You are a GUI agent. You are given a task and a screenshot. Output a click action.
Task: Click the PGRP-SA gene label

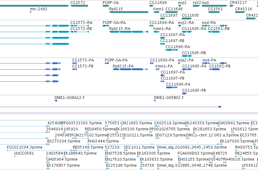[x=111, y=3]
